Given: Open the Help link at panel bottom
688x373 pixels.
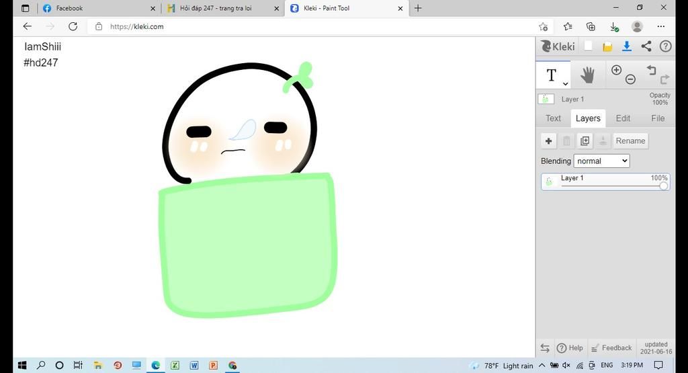Looking at the screenshot, I should (x=570, y=348).
